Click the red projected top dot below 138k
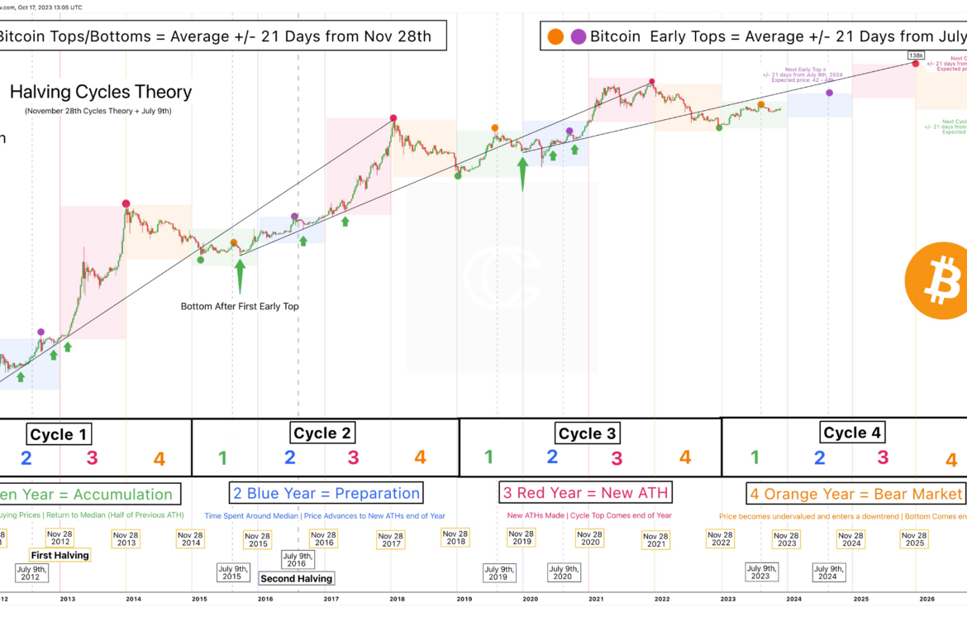This screenshot has width=967, height=622. tap(916, 65)
